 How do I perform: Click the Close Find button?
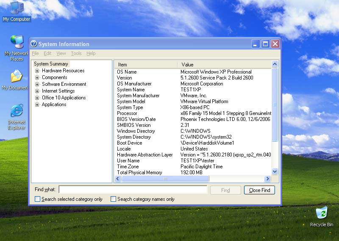(259, 190)
